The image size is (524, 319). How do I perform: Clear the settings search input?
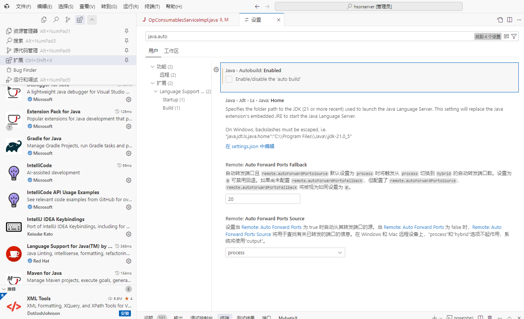pyautogui.click(x=506, y=36)
